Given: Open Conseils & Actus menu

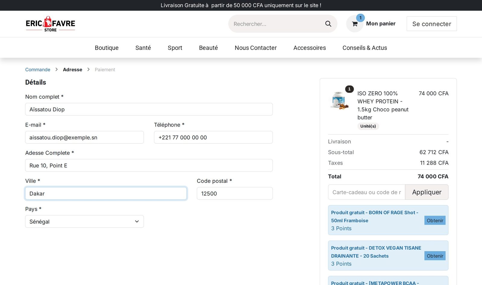Looking at the screenshot, I should pos(365,48).
